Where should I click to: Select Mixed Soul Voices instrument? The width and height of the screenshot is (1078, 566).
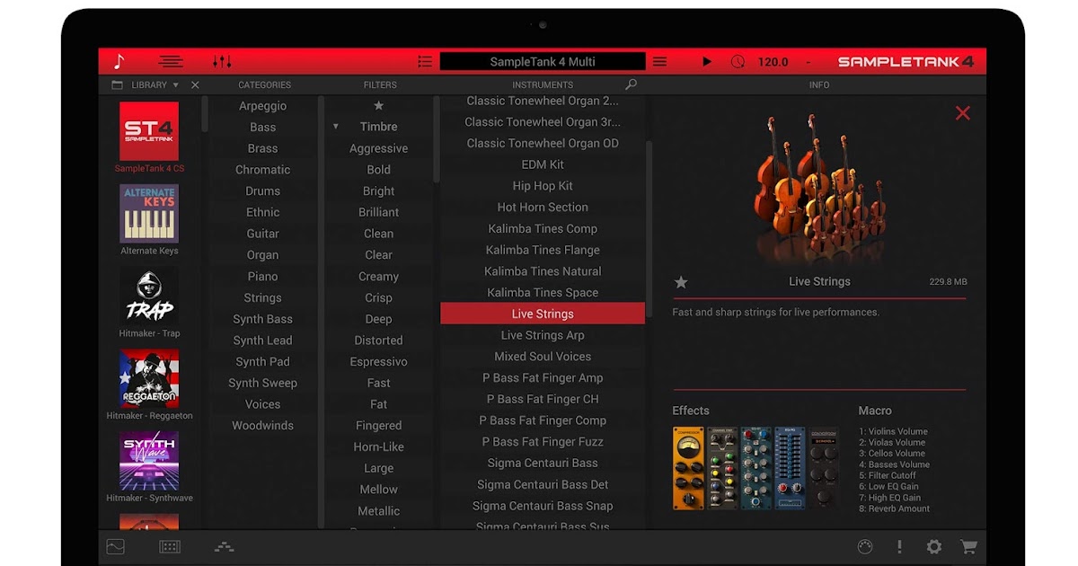coord(543,357)
